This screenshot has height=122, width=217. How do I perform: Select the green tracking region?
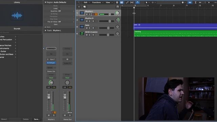(175, 34)
